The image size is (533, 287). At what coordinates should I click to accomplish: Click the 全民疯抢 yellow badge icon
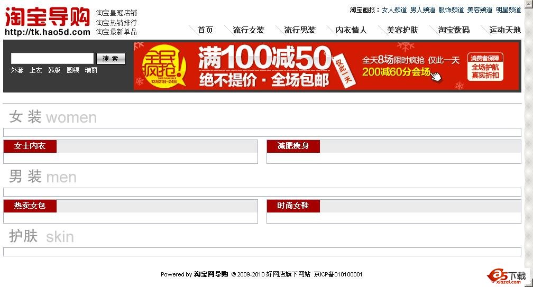pos(164,65)
